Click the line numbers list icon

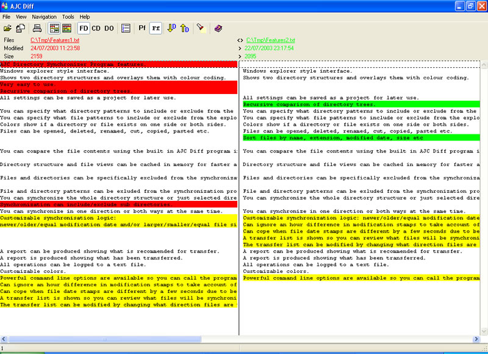pyautogui.click(x=126, y=28)
